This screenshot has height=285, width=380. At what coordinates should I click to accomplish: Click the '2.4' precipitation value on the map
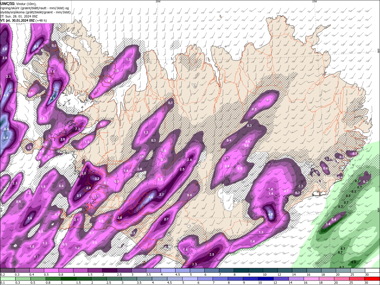tap(189, 160)
